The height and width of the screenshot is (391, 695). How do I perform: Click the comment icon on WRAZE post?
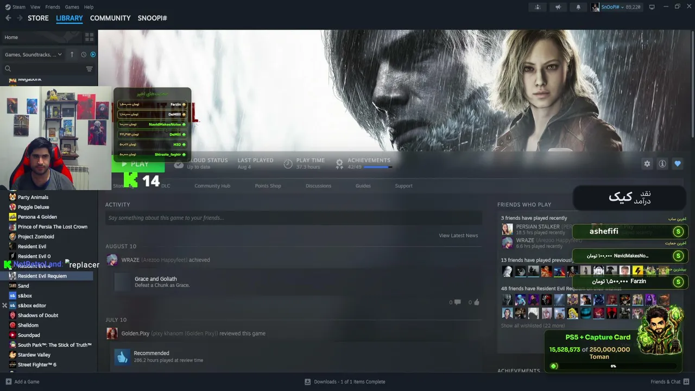(x=457, y=302)
